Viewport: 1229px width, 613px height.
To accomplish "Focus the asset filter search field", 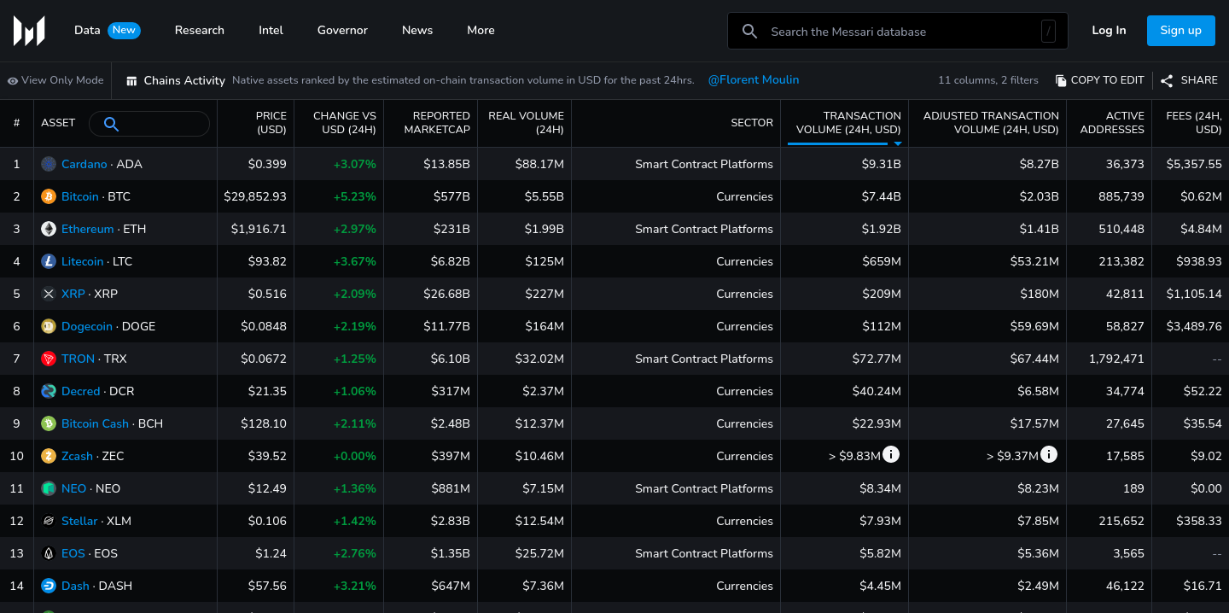I will point(149,124).
